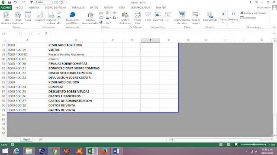Image resolution: width=277 pixels, height=155 pixels.
Task: Open Word from the taskbar
Action: [116, 151]
